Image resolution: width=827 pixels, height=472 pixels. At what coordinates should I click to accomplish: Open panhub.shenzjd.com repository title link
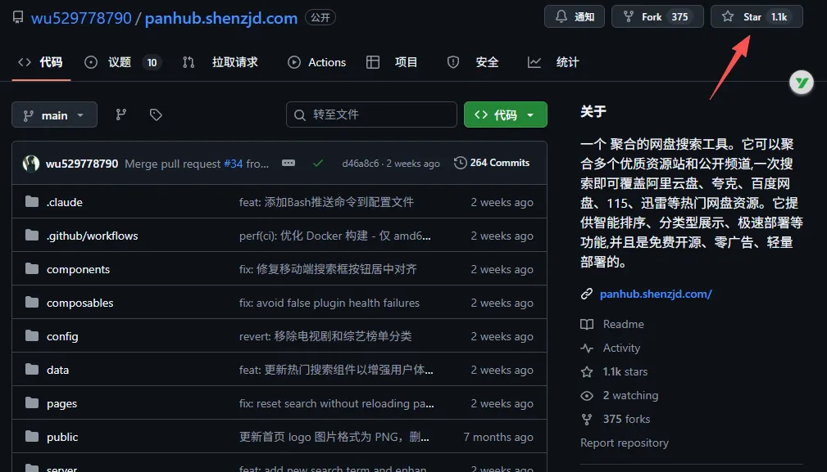(221, 18)
